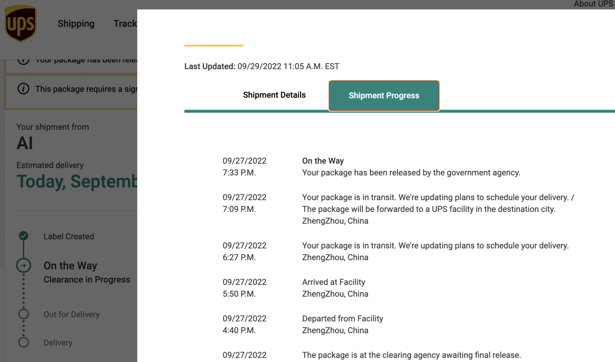Click the Label Created checkmark icon

(x=24, y=236)
